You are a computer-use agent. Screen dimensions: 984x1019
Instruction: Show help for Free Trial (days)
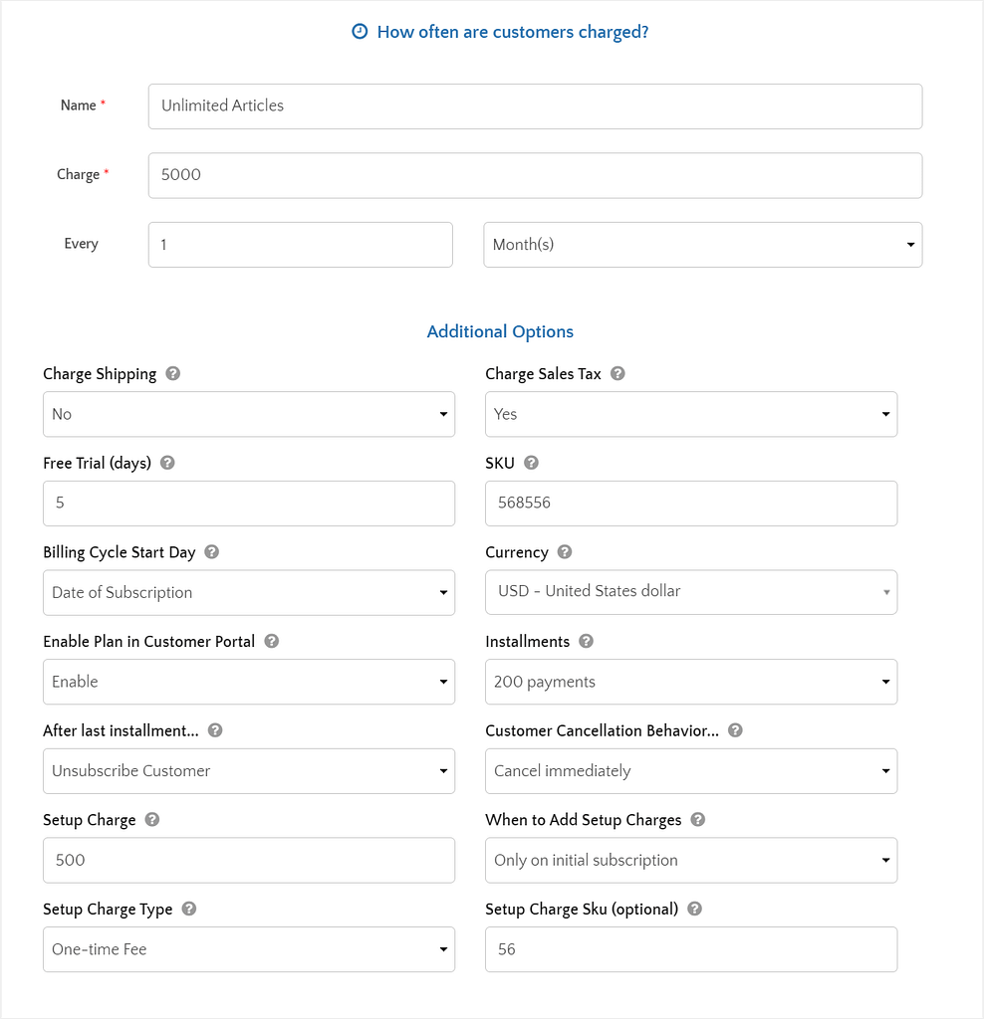[167, 463]
